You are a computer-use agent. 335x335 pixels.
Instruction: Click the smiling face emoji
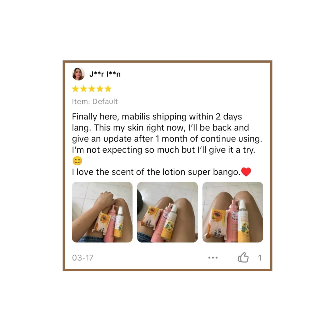tap(77, 161)
